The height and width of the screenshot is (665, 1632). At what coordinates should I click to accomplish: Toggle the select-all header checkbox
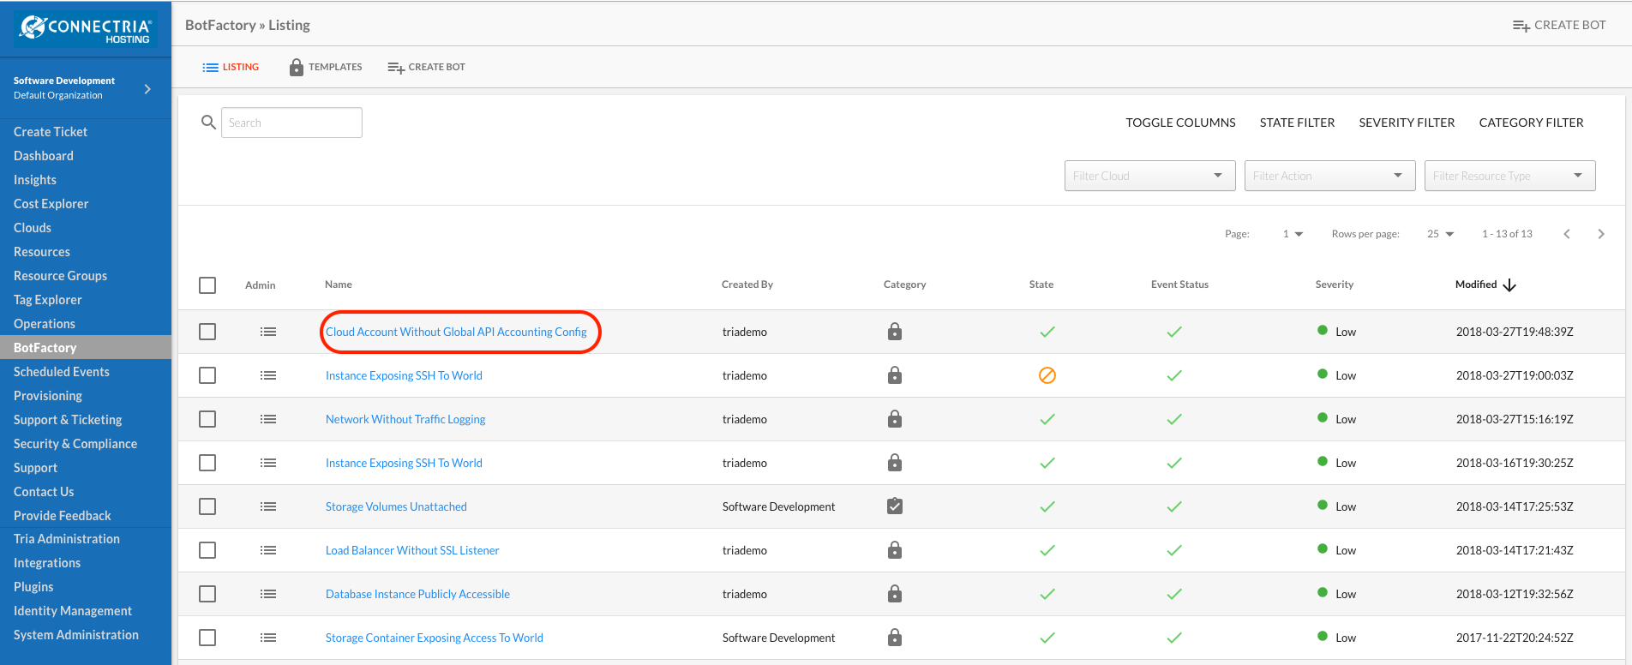click(207, 285)
